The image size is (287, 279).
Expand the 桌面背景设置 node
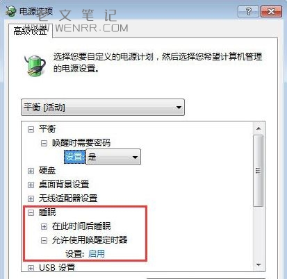31,185
